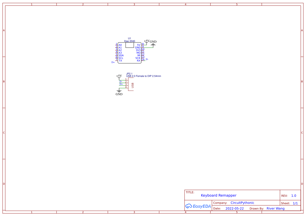The image size is (306, 216).
Task: Click the JP2.1 reference designator label
Action: (x=129, y=74)
